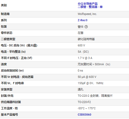Select the 在售 part status value

tap(80, 33)
